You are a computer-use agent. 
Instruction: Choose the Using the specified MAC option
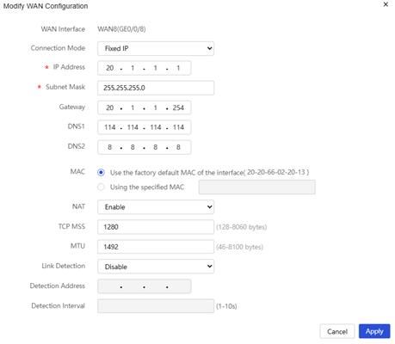[x=101, y=187]
